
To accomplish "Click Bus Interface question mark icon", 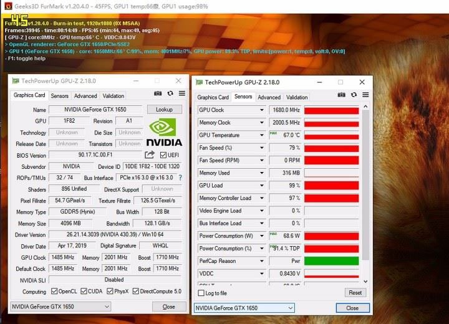I will 180,178.
